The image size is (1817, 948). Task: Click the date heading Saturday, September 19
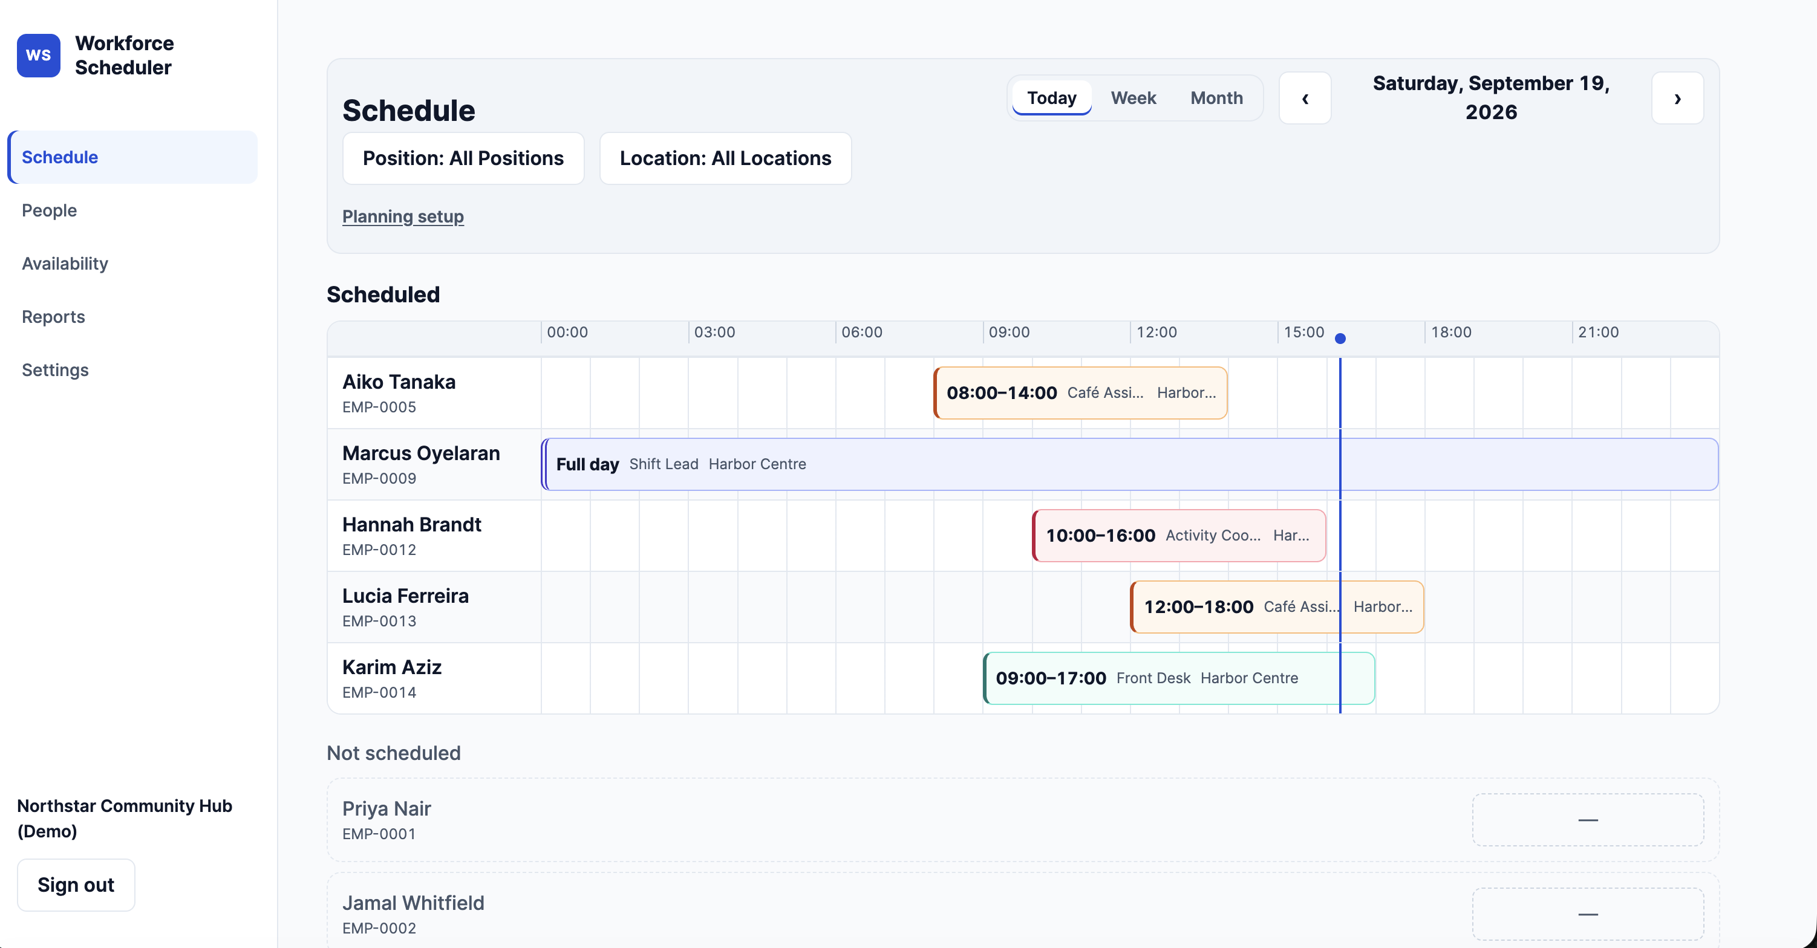(1490, 97)
